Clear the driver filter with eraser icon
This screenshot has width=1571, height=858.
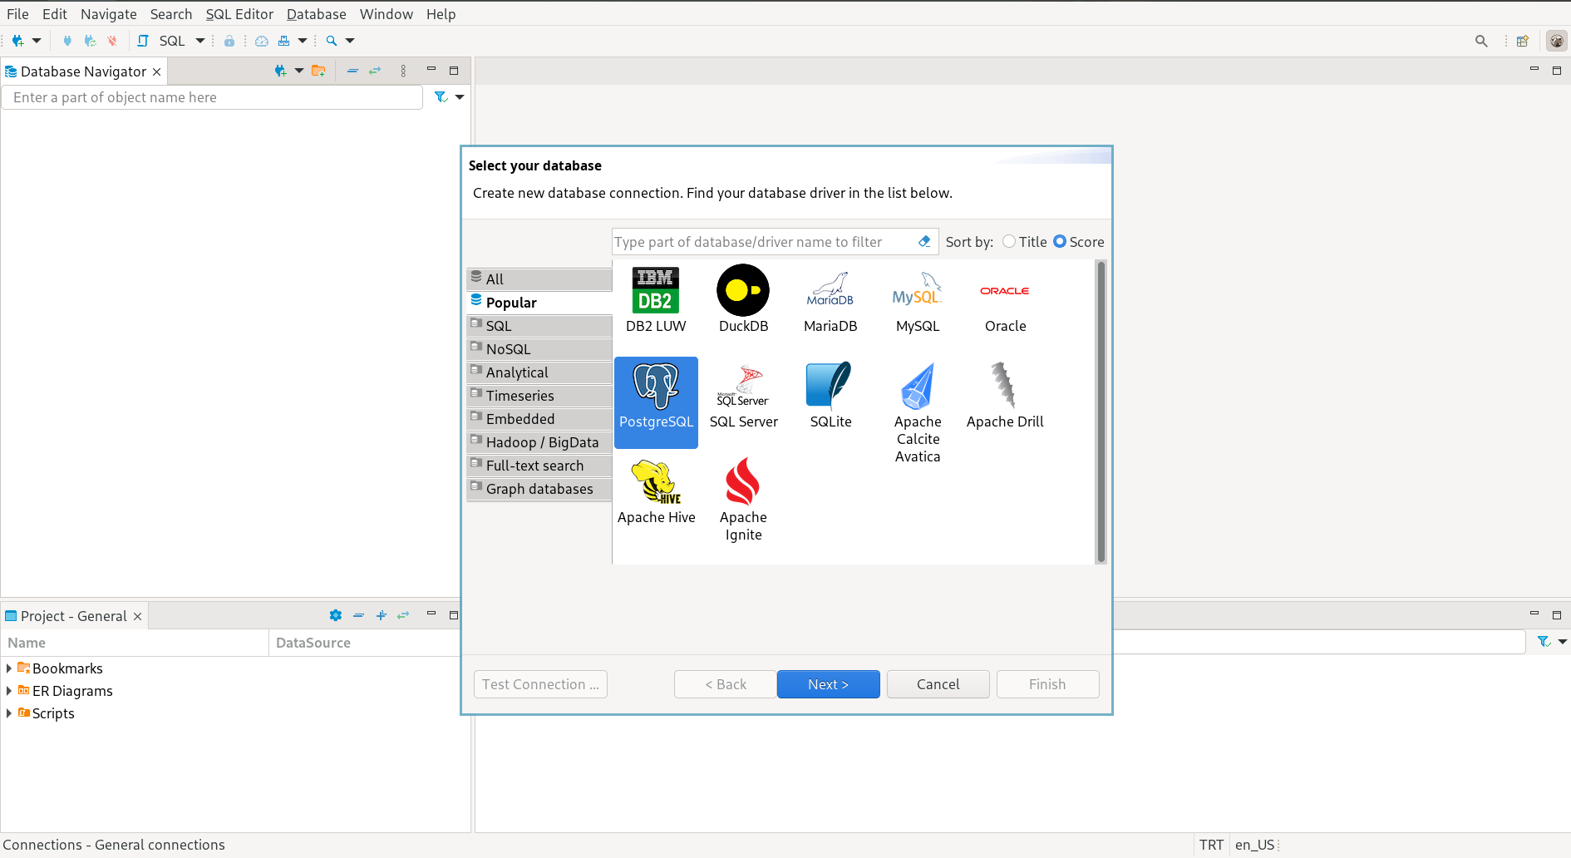pyautogui.click(x=924, y=242)
